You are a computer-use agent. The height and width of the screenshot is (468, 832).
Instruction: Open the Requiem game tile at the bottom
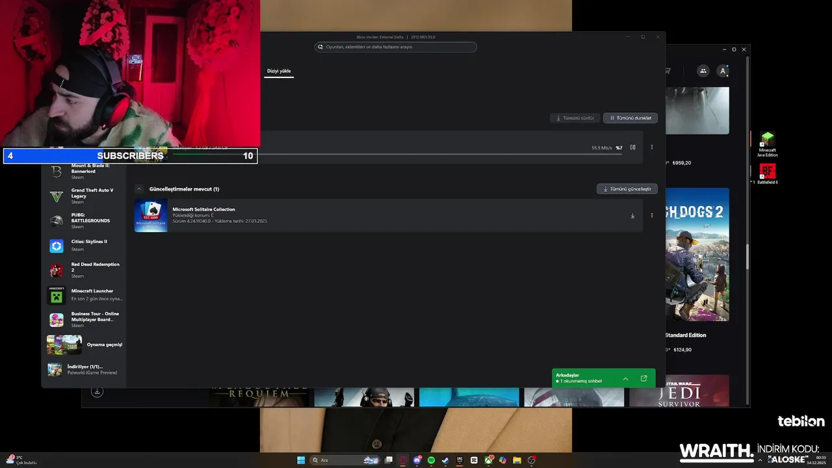coord(259,397)
